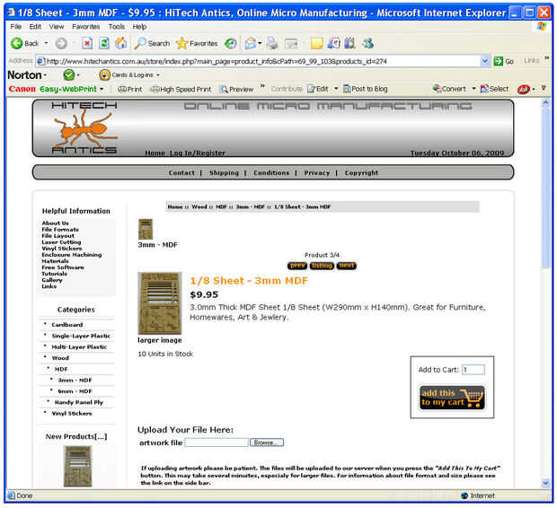Image resolution: width=557 pixels, height=508 pixels.
Task: Click the Messenger people toolbar icon
Action: point(367,43)
